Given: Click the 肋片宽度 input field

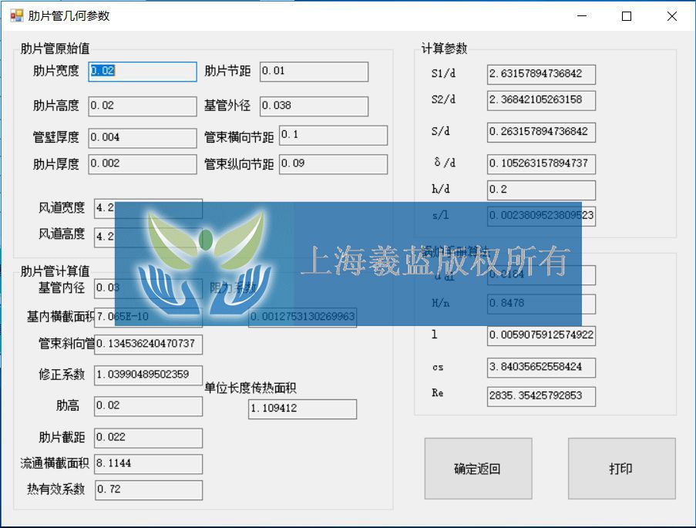Looking at the screenshot, I should tap(143, 72).
